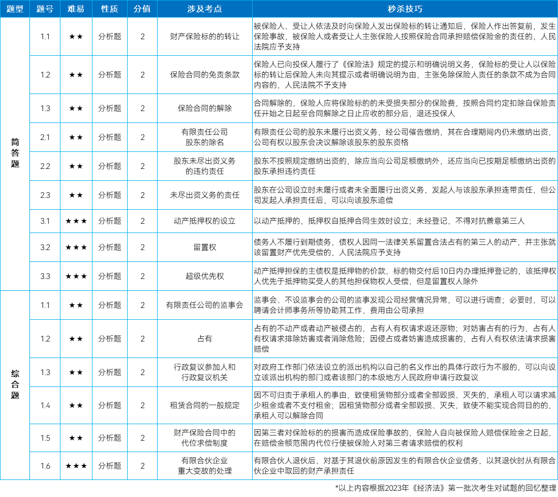Select question number 2.3 in 简答题

45,196
